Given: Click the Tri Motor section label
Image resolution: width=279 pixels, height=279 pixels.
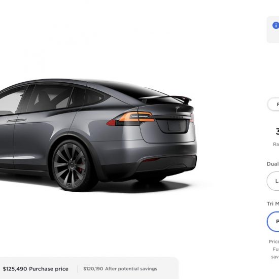Looking at the screenshot, I should pos(273,203).
